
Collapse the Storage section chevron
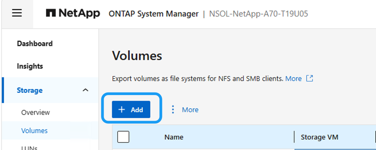pyautogui.click(x=85, y=90)
